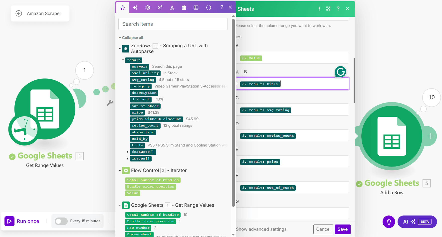Image resolution: width=442 pixels, height=237 pixels.
Task: Open the schedule clock on first module
Action: pyautogui.click(x=24, y=129)
